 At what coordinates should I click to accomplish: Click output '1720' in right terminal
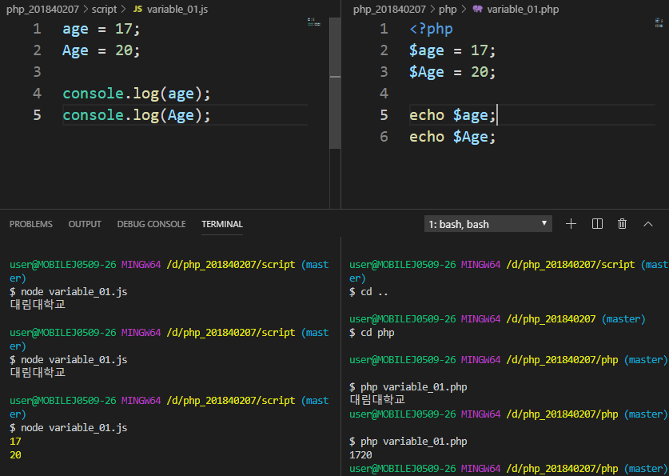(x=360, y=455)
